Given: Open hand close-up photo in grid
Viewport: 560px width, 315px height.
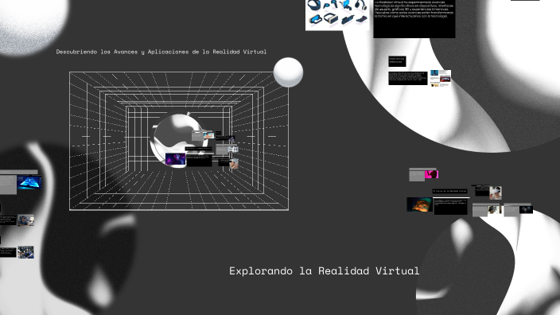Looking at the screenshot, I should coord(234,164).
